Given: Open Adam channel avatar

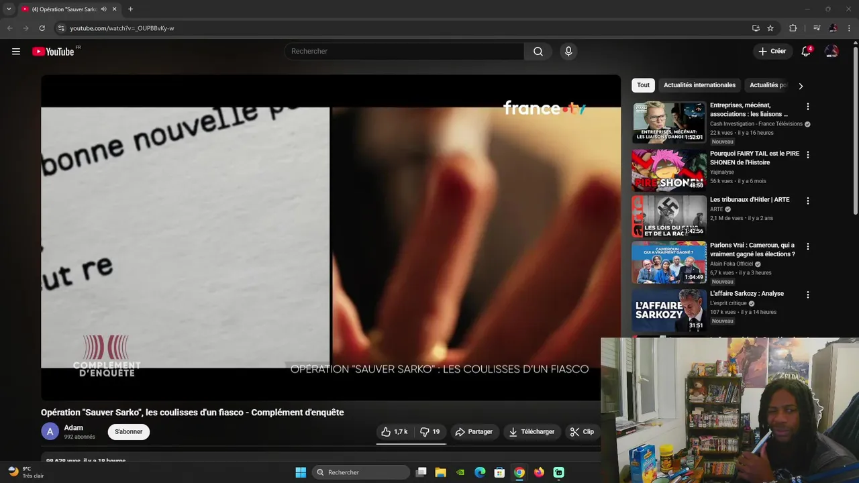Looking at the screenshot, I should point(50,432).
